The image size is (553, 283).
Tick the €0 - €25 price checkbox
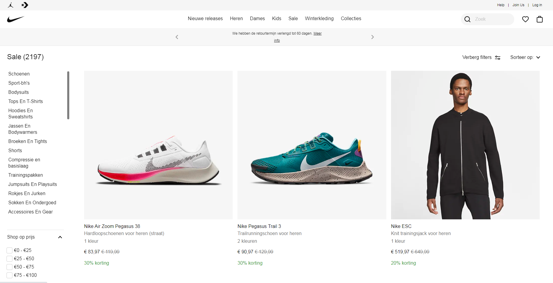(x=9, y=250)
